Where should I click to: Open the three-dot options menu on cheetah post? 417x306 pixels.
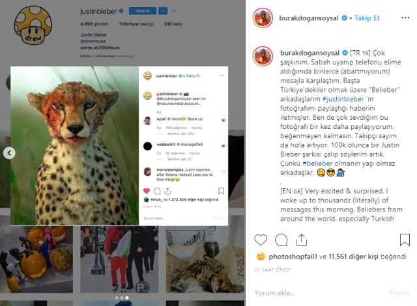222,76
